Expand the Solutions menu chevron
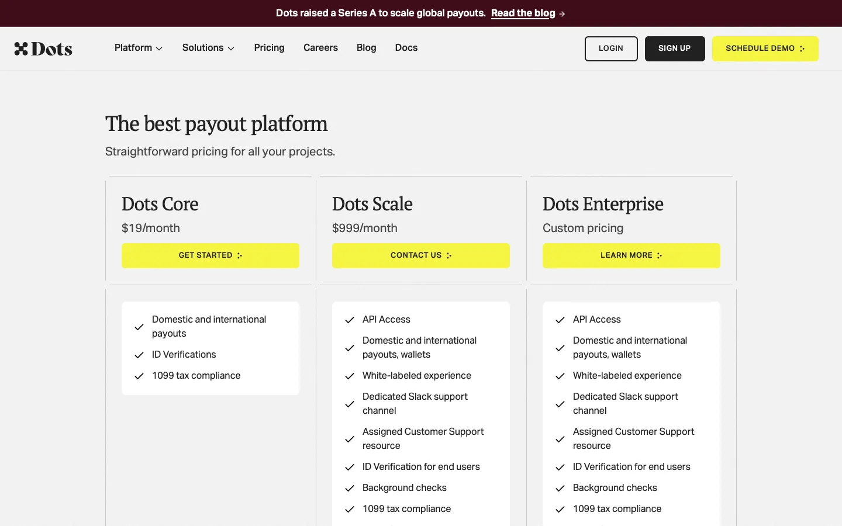This screenshot has height=526, width=842. pyautogui.click(x=231, y=49)
